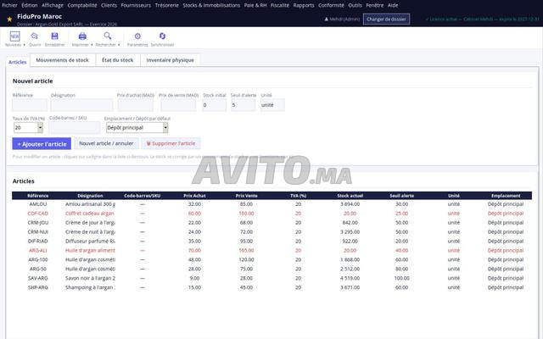543x339 pixels.
Task: Focus the Désignation input field
Action: pyautogui.click(x=81, y=105)
